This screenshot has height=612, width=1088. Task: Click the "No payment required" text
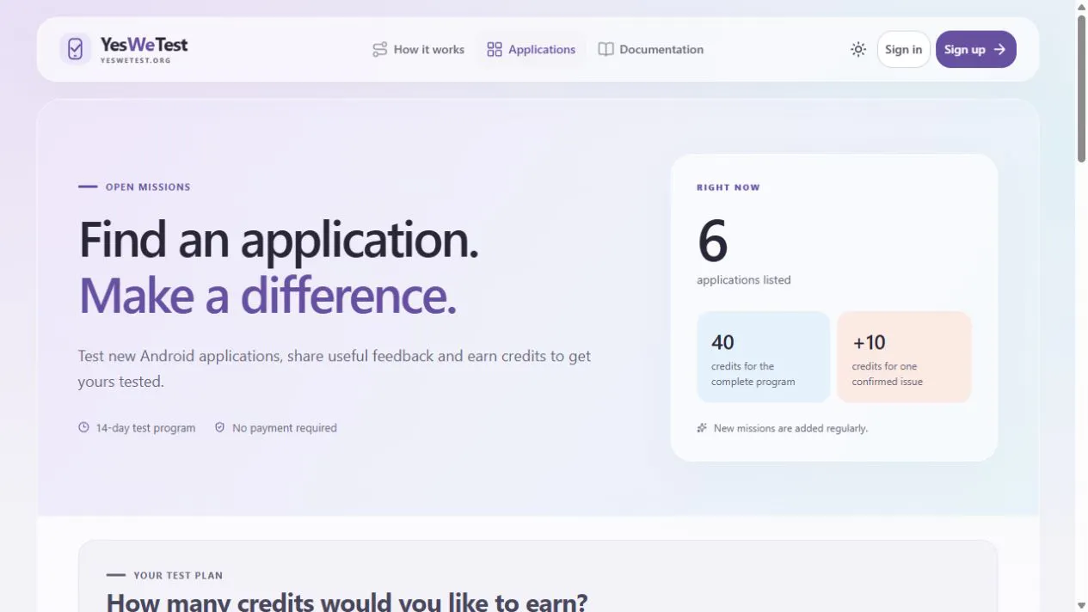tap(285, 428)
